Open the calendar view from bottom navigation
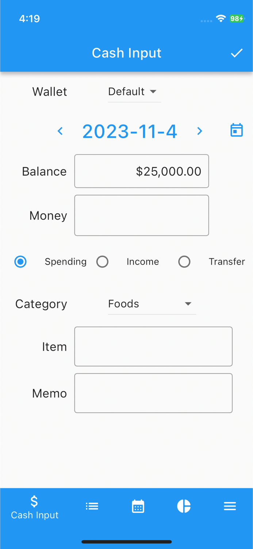The width and height of the screenshot is (253, 549). (138, 506)
